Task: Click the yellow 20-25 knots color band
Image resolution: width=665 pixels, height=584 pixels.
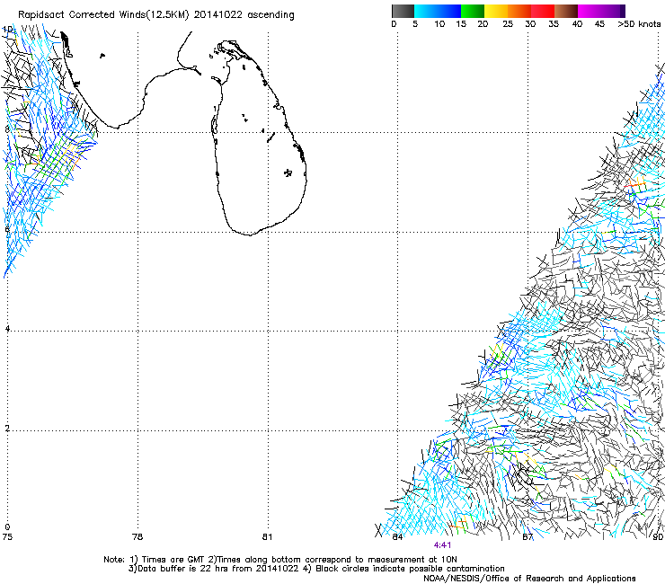Action: [x=496, y=11]
